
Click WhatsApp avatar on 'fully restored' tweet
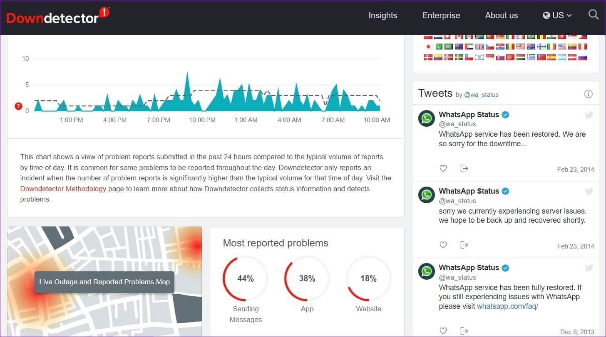pyautogui.click(x=427, y=271)
